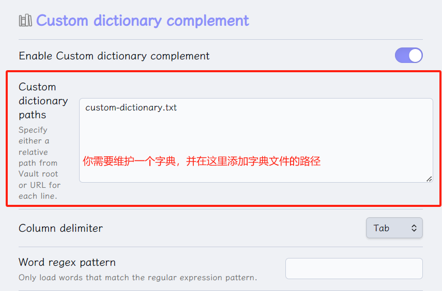Toggle the Enable Custom dictionary complement switch
Screen dimensions: 442x291
408,56
